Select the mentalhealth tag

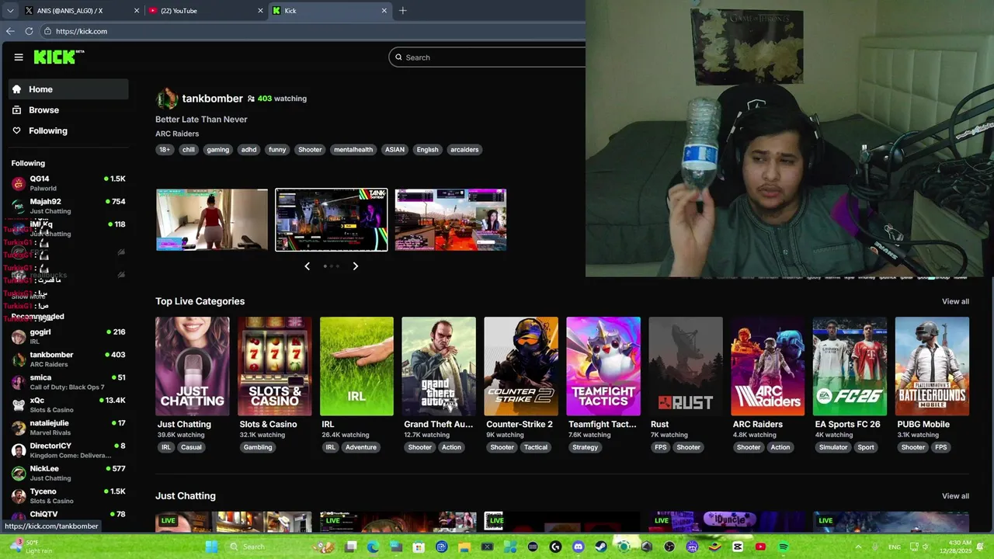[x=353, y=150]
